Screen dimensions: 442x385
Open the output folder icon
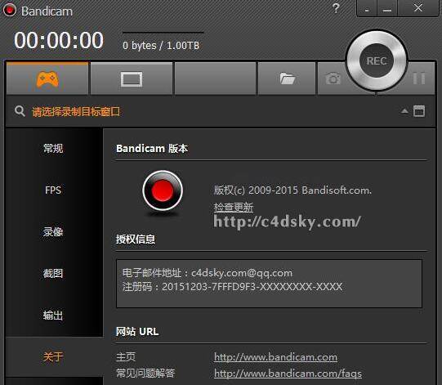(x=288, y=78)
